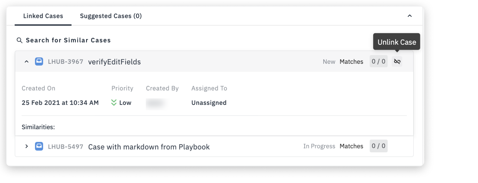Image resolution: width=478 pixels, height=183 pixels.
Task: Focus the Search for Similar Cases field
Action: coord(68,40)
